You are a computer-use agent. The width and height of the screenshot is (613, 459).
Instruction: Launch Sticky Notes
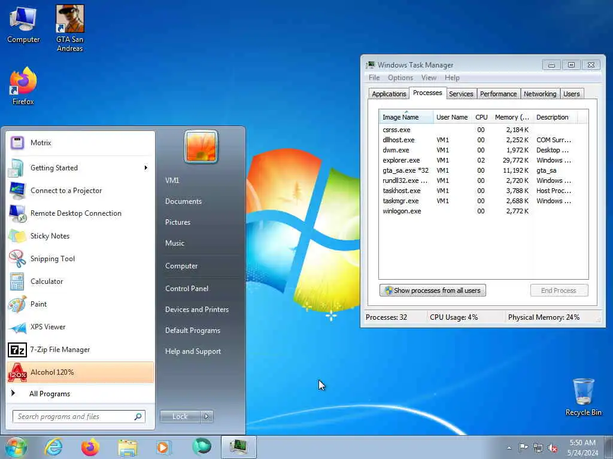(x=80, y=235)
